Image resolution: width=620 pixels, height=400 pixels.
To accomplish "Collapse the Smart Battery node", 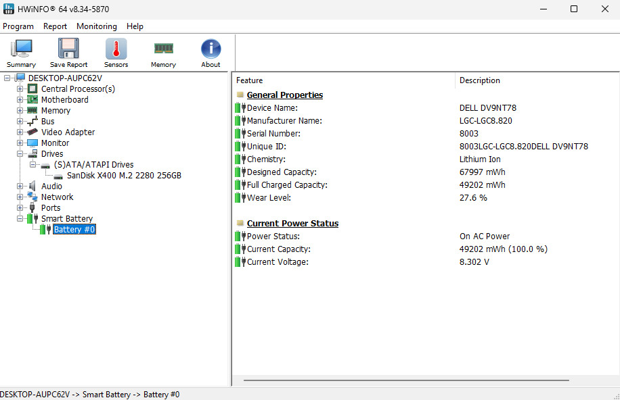I will point(20,218).
